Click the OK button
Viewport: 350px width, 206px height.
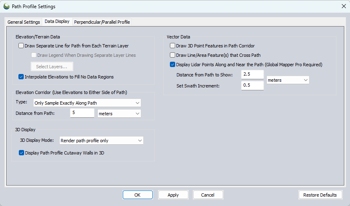138,195
